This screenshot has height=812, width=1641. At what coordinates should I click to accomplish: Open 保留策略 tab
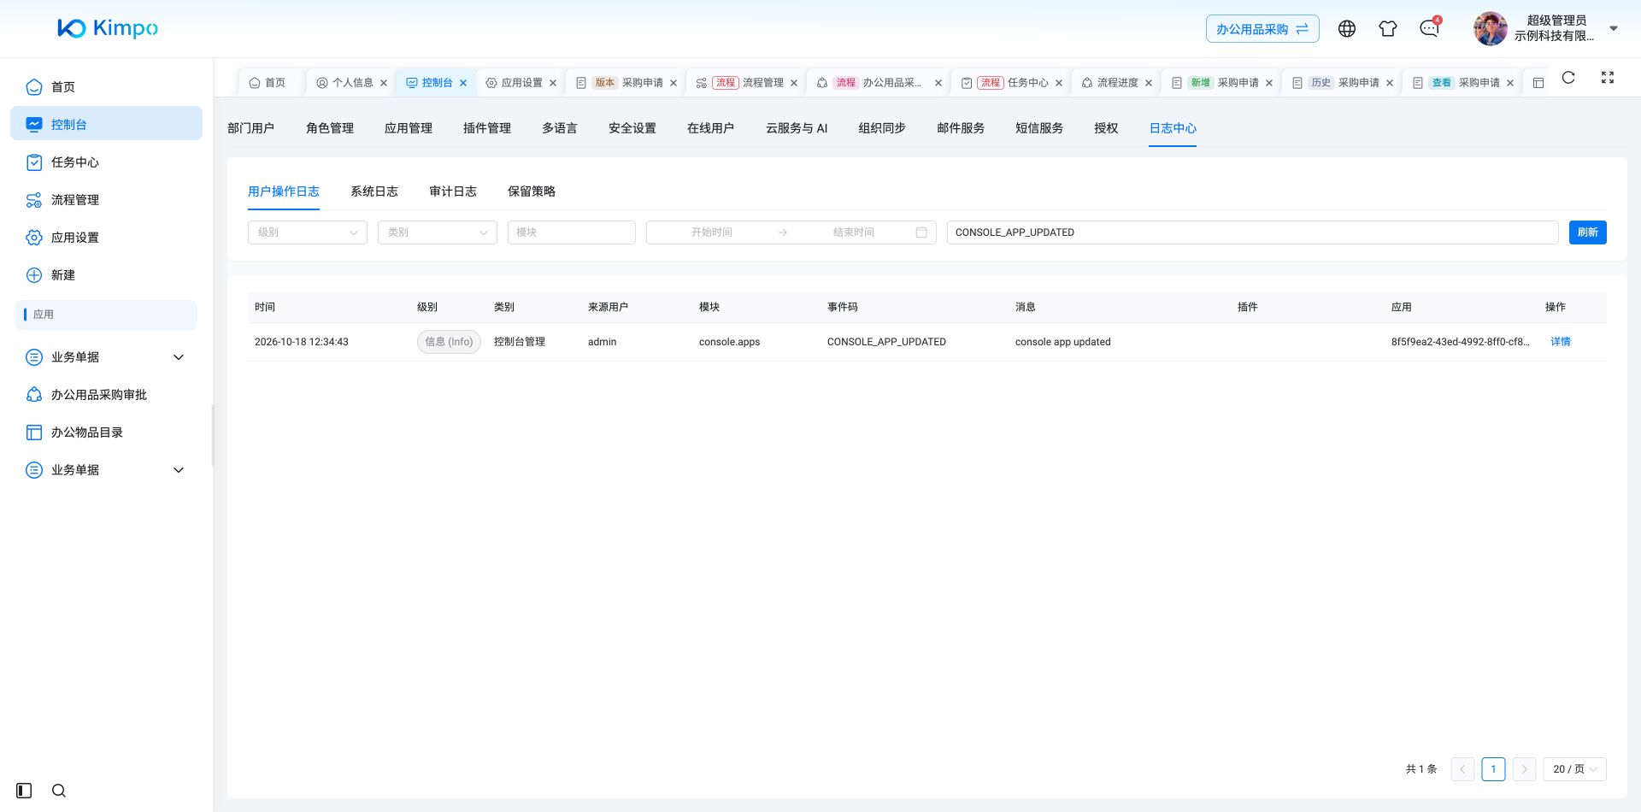(532, 191)
